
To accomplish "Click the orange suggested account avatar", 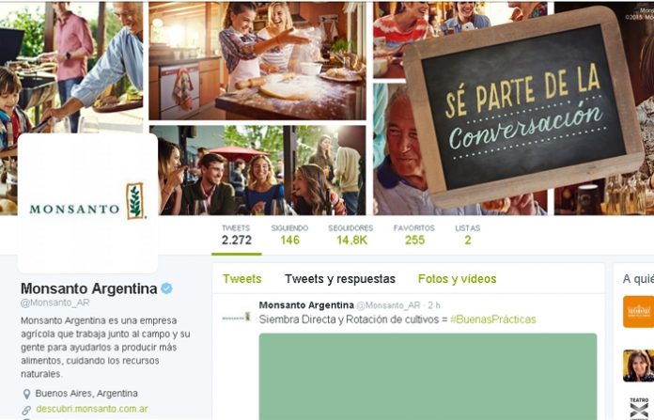I will pos(638,312).
